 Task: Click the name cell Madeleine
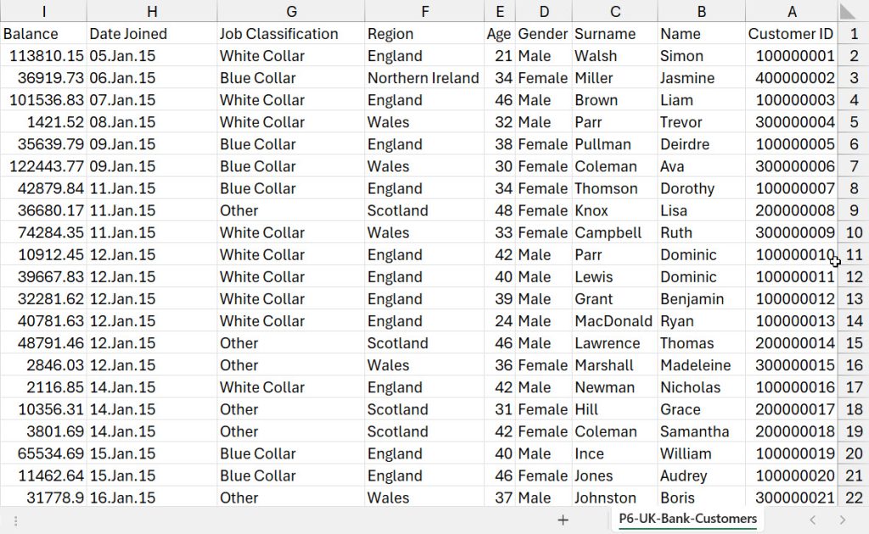pos(695,365)
